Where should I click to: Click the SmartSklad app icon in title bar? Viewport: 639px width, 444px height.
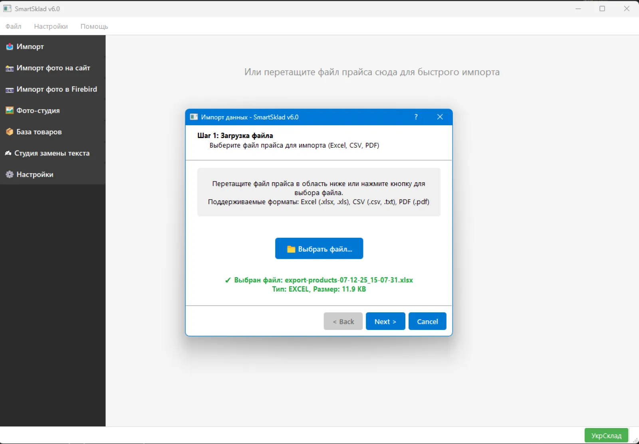point(7,8)
